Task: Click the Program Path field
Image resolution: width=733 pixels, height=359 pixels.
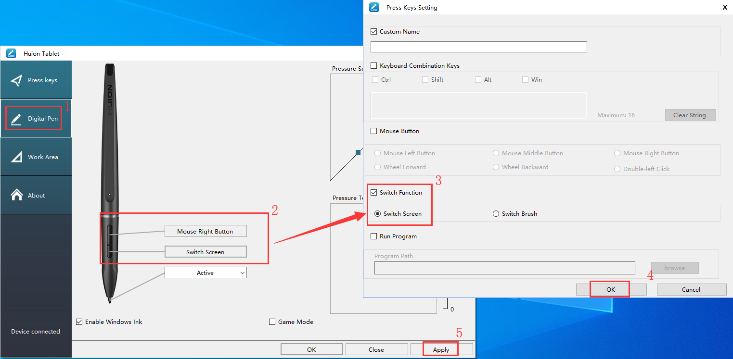Action: [x=504, y=268]
